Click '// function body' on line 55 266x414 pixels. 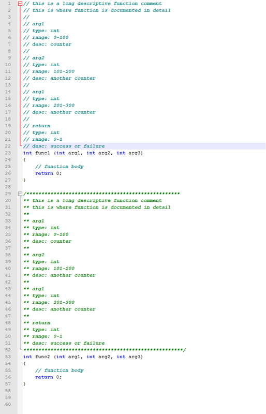[60, 371]
